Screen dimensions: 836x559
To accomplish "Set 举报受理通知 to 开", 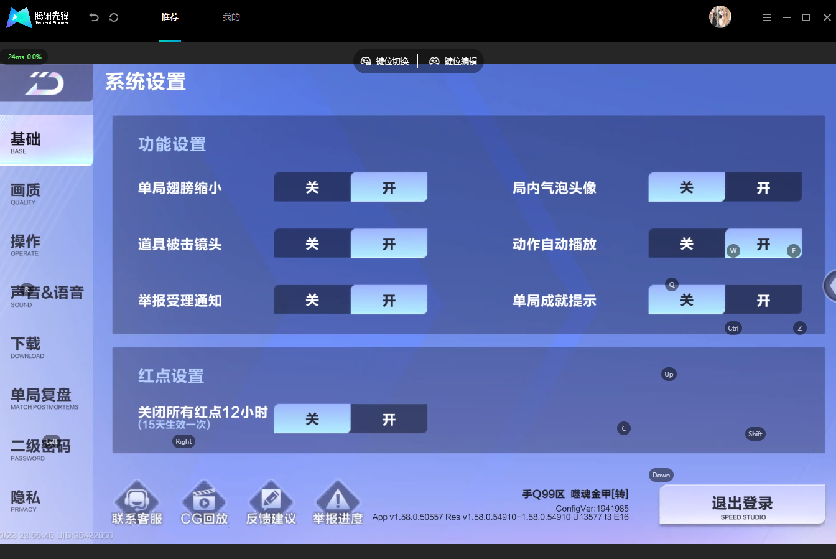I will pyautogui.click(x=389, y=299).
